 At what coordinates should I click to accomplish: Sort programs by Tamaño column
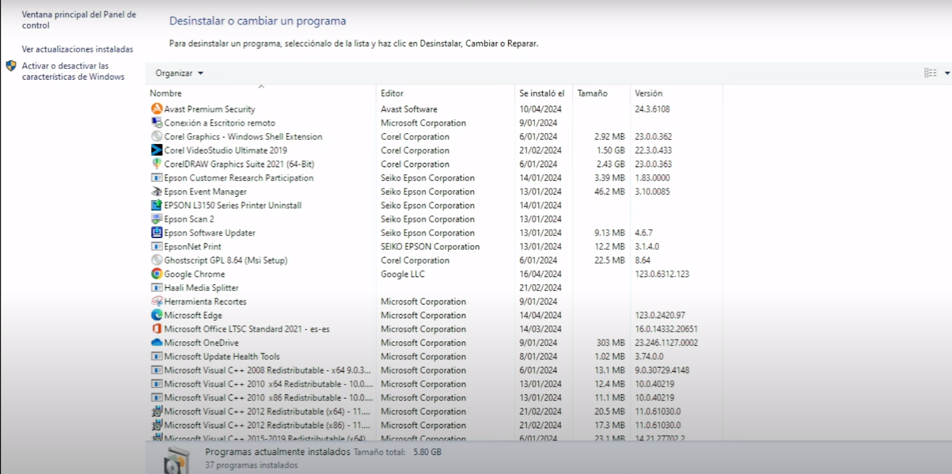click(592, 93)
